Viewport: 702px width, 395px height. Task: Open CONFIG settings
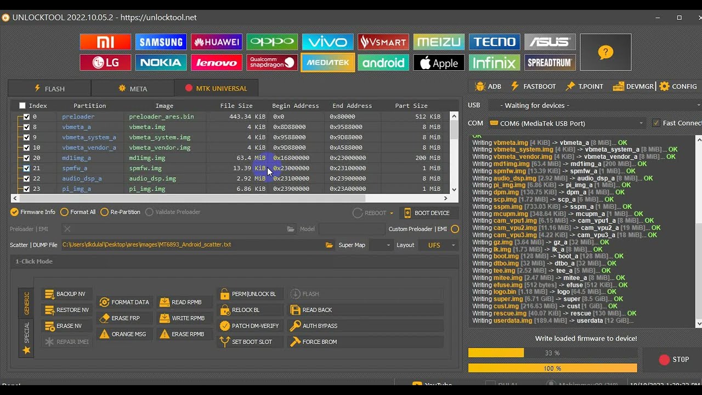pyautogui.click(x=678, y=87)
